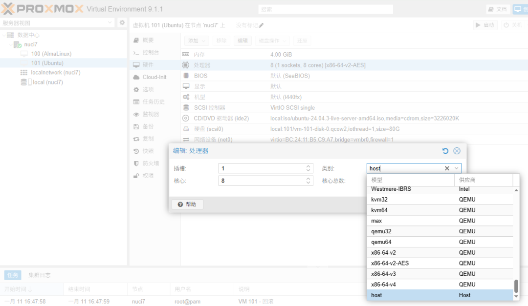The width and height of the screenshot is (528, 306).
Task: Sort CPU list by 模型 column header
Action: 411,180
